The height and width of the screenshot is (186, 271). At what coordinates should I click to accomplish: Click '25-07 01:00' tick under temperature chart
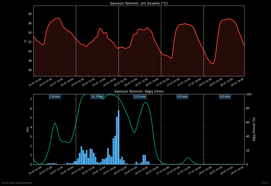(77, 82)
